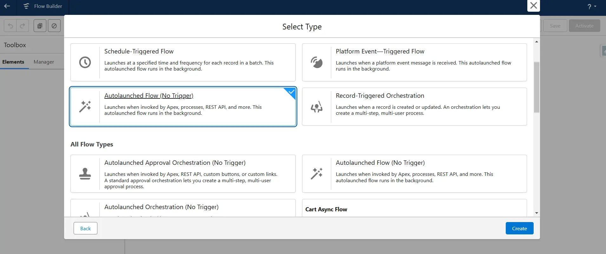Click the dialog vertical scrollbar thumb
Screen dimensions: 606x254
click(537, 87)
